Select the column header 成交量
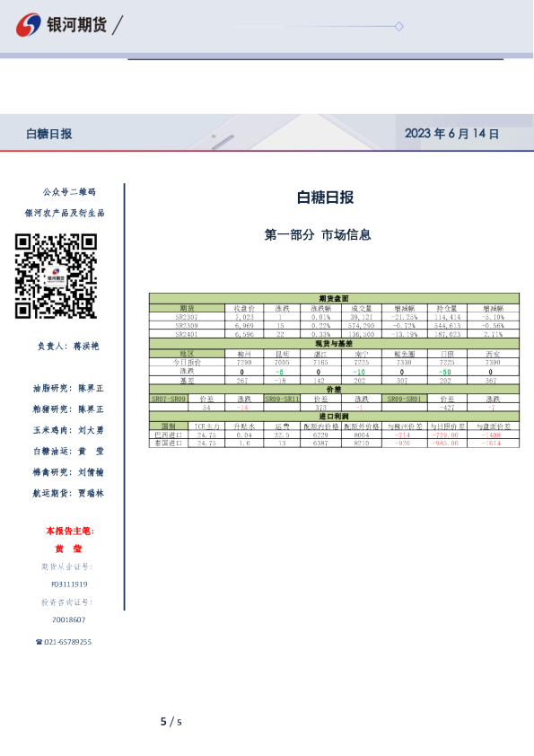Screen dimensions: 534x756 (x=362, y=308)
